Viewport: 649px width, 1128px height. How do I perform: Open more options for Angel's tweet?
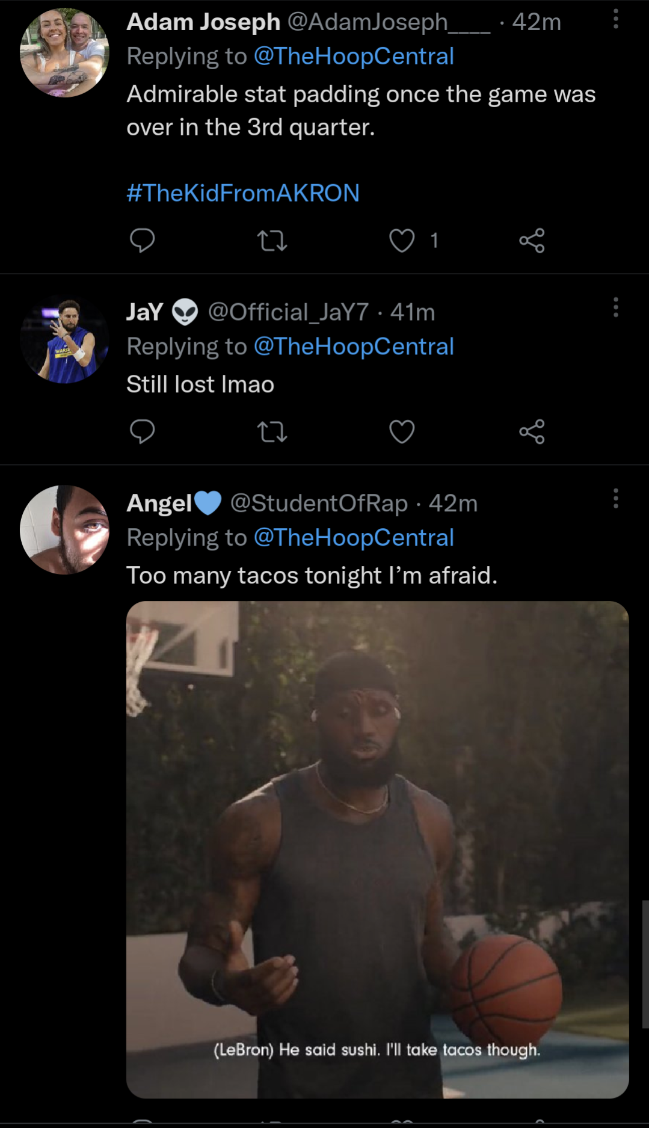(x=615, y=499)
